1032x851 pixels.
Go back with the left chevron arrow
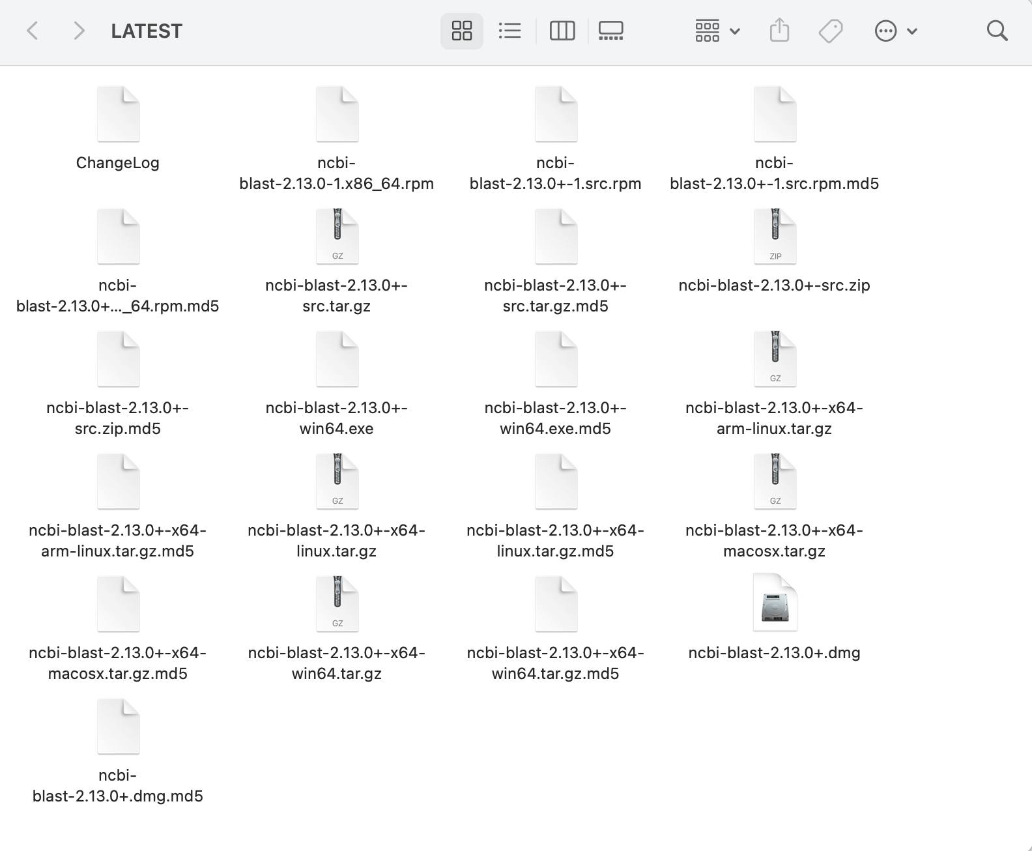[x=33, y=31]
